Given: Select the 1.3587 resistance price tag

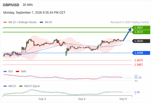Looking at the screenshot, I should click(x=141, y=28).
